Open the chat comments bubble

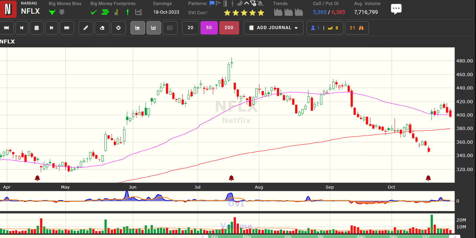[396, 9]
